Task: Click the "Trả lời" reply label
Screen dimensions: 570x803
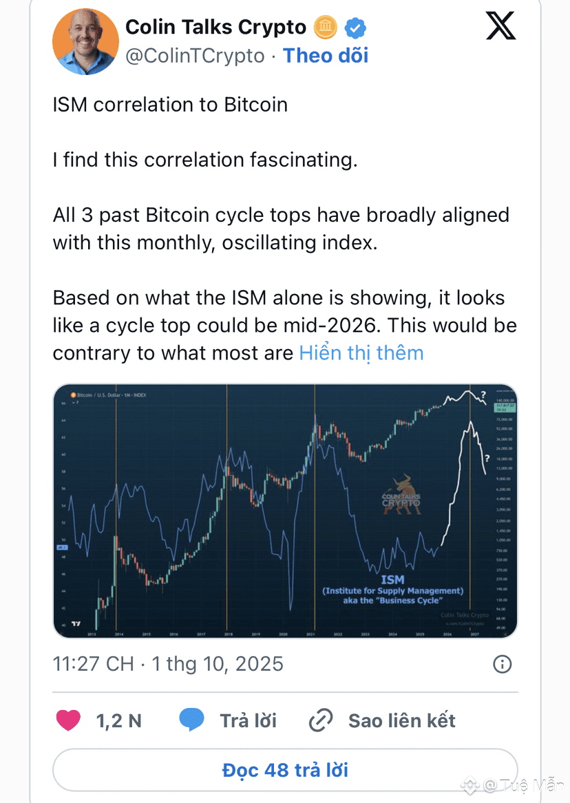Action: (248, 721)
